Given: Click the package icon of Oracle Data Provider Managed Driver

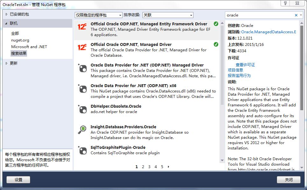Looking at the screenshot, I should click(x=82, y=68).
